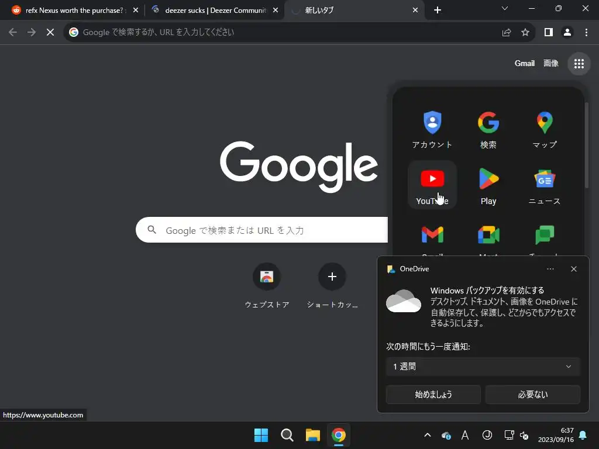Open OneDrive notification more options
Image resolution: width=599 pixels, height=449 pixels.
(550, 269)
